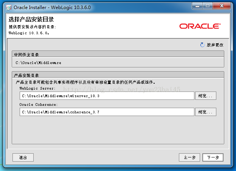Click the 退出 exit button
236x171 pixels.
coord(23,157)
